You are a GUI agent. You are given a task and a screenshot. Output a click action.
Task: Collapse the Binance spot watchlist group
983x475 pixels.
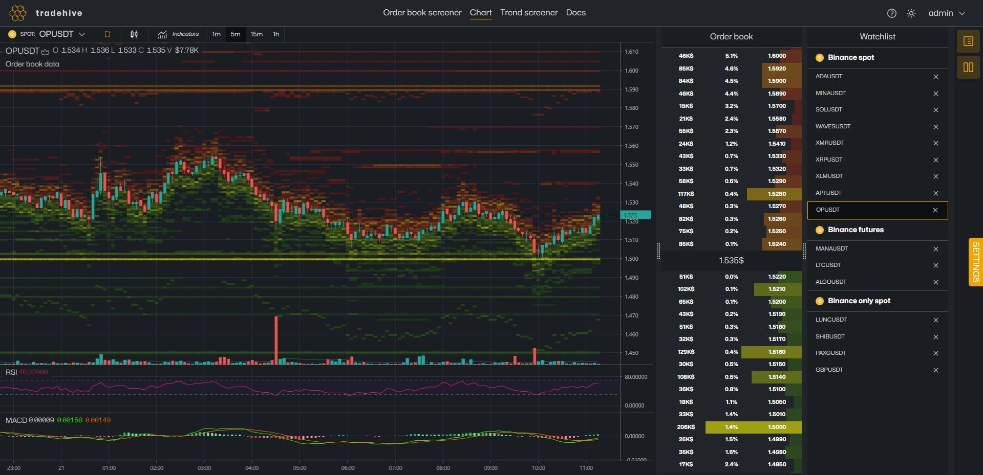click(x=878, y=57)
